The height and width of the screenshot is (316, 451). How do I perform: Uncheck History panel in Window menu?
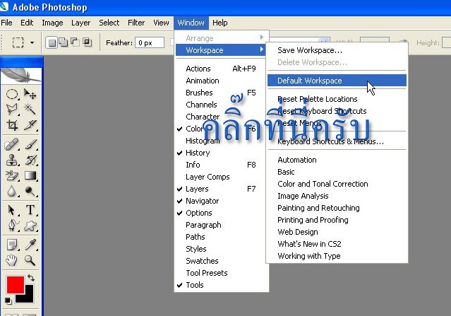point(222,153)
